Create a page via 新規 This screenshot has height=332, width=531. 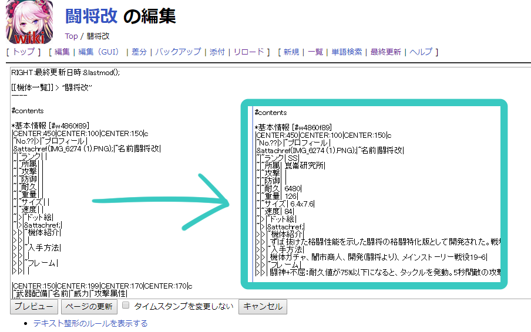click(x=291, y=52)
